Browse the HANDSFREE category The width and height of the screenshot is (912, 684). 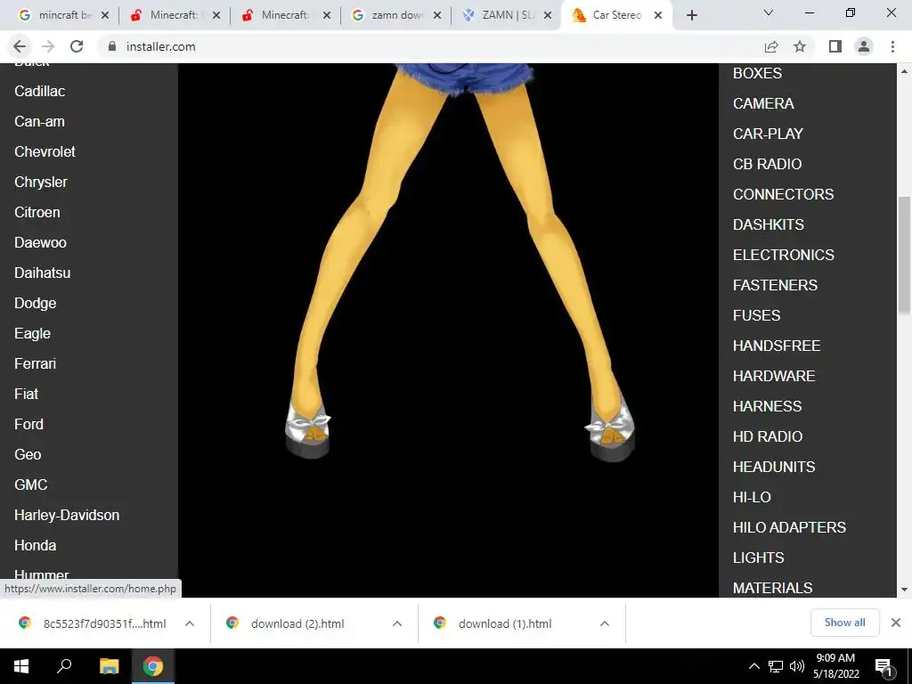click(777, 346)
